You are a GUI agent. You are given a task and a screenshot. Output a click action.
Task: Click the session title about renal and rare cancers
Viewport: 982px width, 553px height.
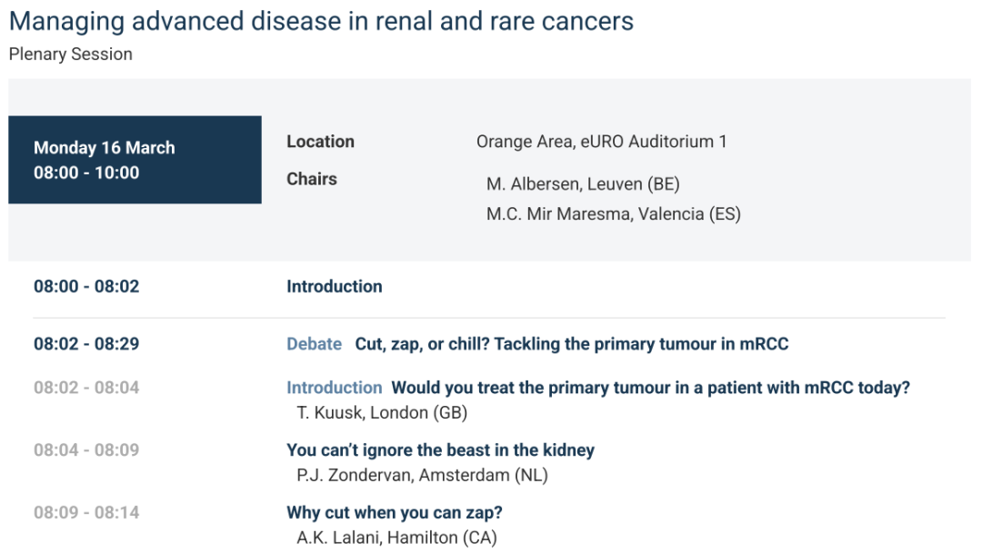click(321, 22)
